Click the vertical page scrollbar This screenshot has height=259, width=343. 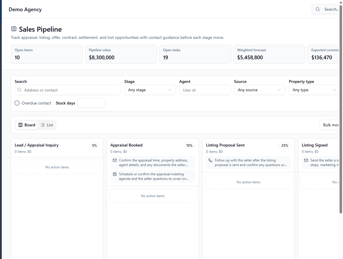[341, 109]
